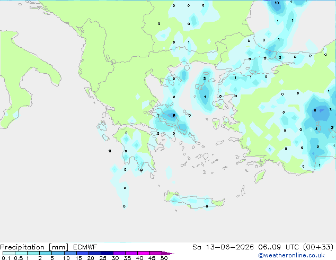Click the 45–50 mm legend swatch
336x260 pixels.
click(156, 253)
